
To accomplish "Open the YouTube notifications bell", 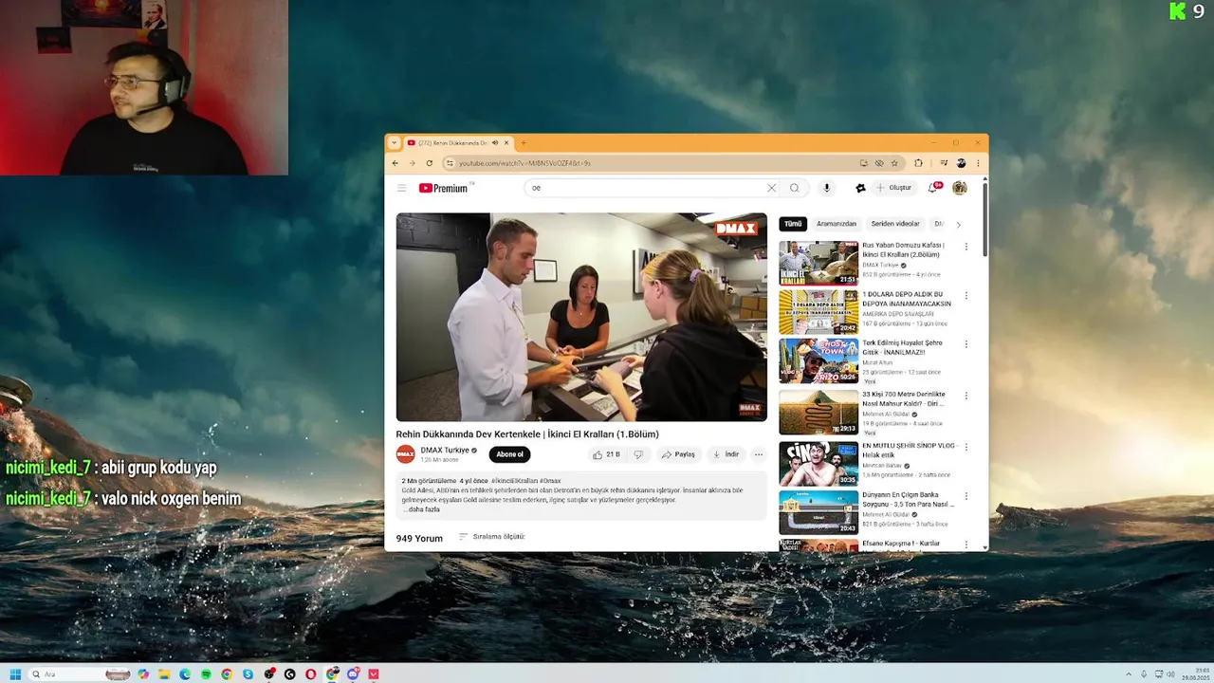I will pos(932,188).
